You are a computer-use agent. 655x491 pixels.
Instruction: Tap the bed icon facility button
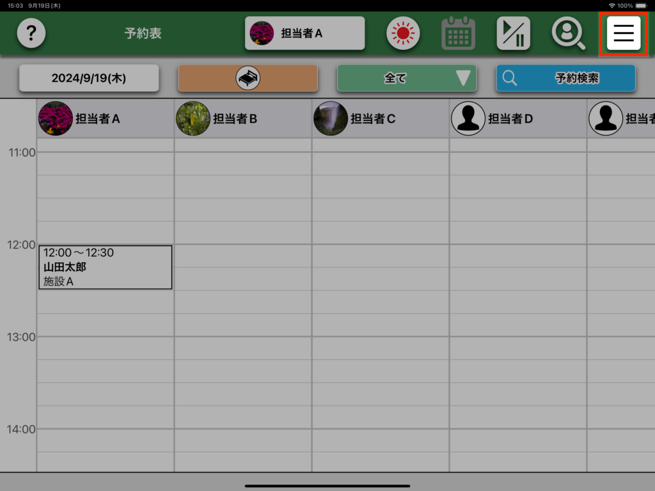248,78
